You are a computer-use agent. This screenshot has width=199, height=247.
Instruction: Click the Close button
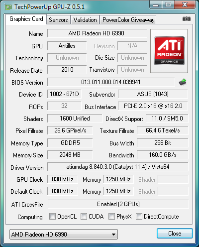175,234
